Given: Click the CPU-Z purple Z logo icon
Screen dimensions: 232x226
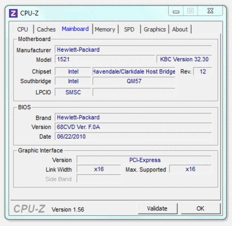Looking at the screenshot, I should (x=13, y=13).
